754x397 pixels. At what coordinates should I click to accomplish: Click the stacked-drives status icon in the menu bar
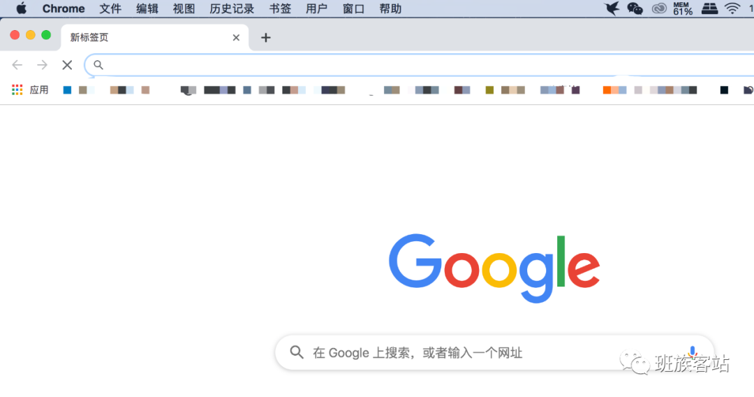[709, 8]
